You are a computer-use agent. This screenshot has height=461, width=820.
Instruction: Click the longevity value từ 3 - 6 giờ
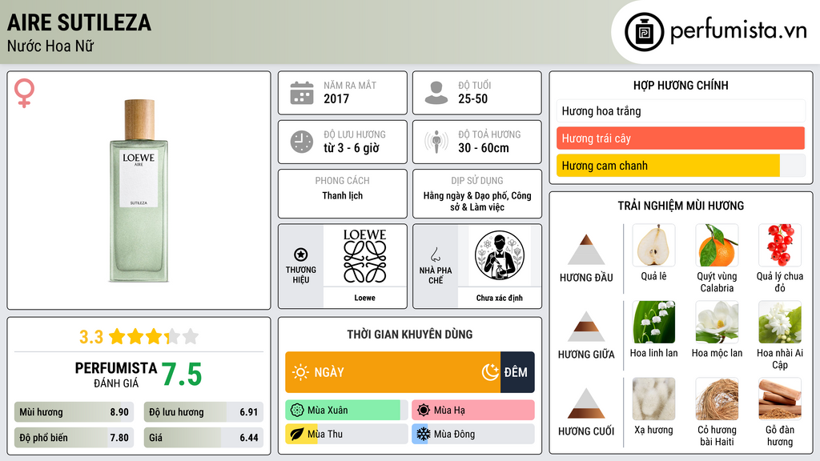pyautogui.click(x=351, y=148)
